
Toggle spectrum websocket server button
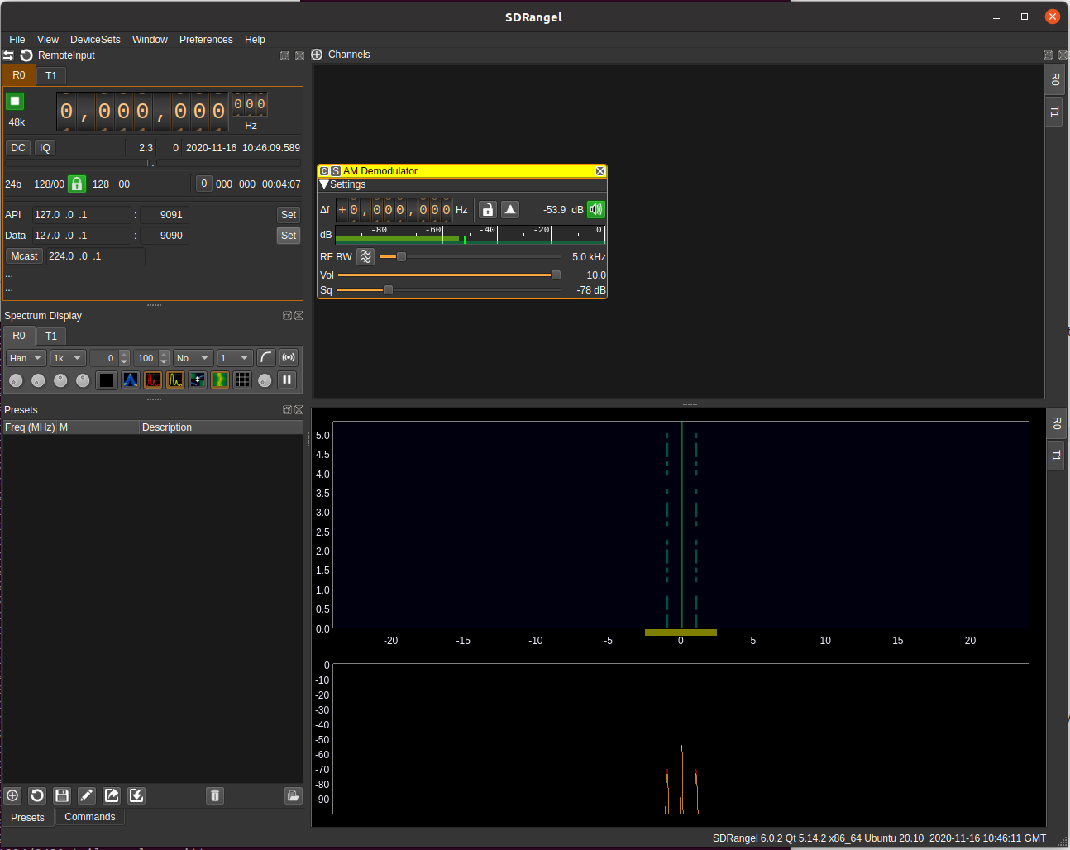click(x=289, y=357)
